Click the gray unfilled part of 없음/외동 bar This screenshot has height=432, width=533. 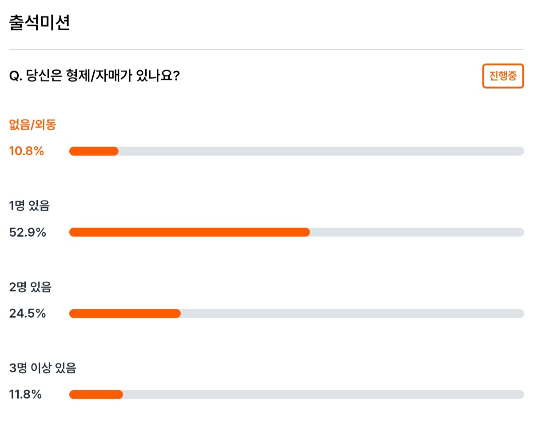pyautogui.click(x=321, y=151)
